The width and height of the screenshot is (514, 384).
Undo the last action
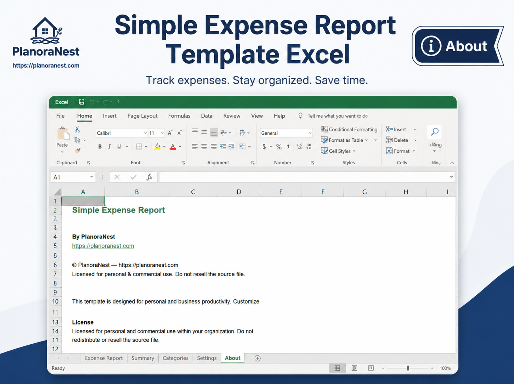tap(92, 102)
